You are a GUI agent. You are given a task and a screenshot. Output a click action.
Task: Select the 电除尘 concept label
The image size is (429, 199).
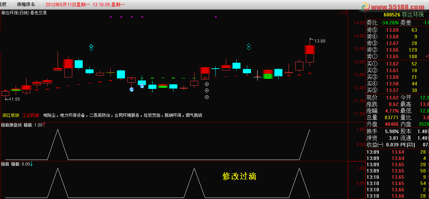(50, 115)
